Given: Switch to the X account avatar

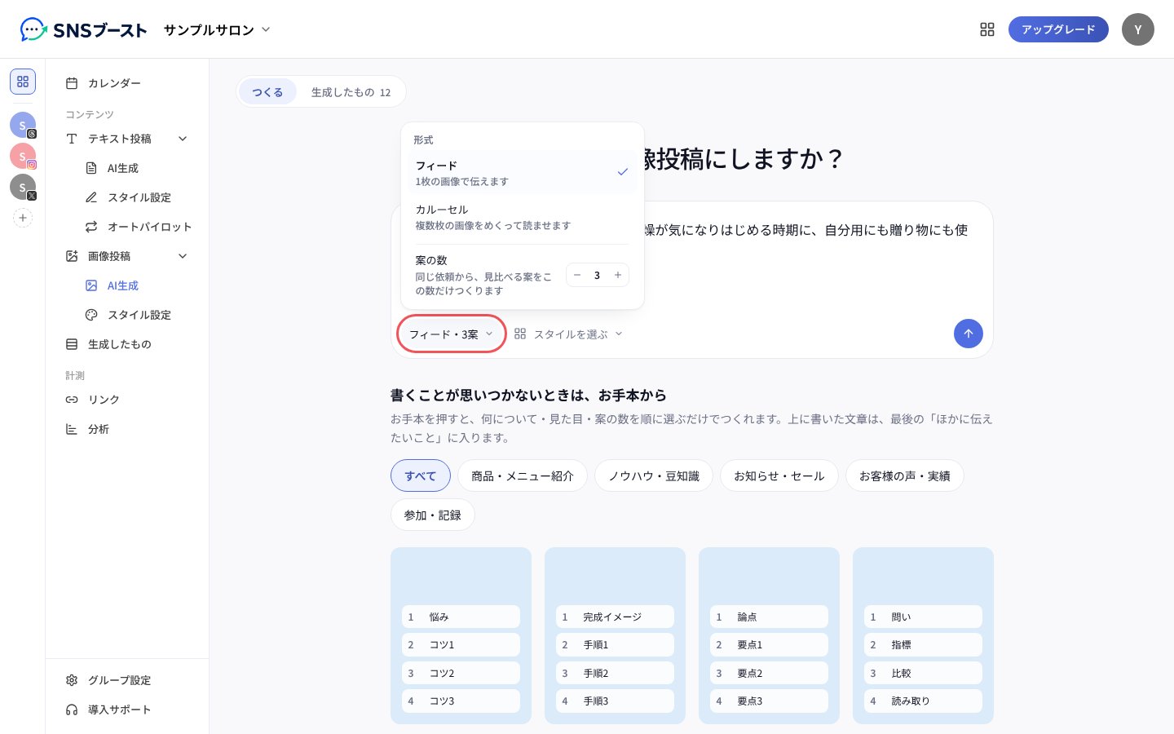Looking at the screenshot, I should (x=23, y=187).
